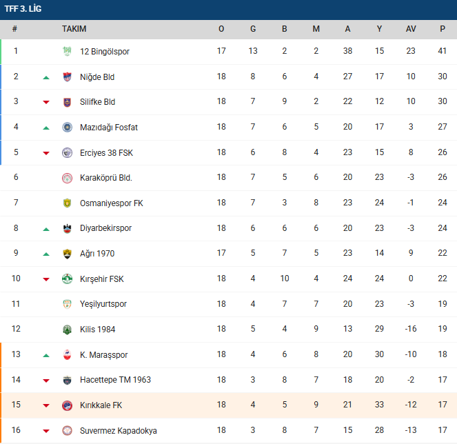Click the Silifke Bld team badge
Viewport: 457px width, 444px height.
point(67,102)
